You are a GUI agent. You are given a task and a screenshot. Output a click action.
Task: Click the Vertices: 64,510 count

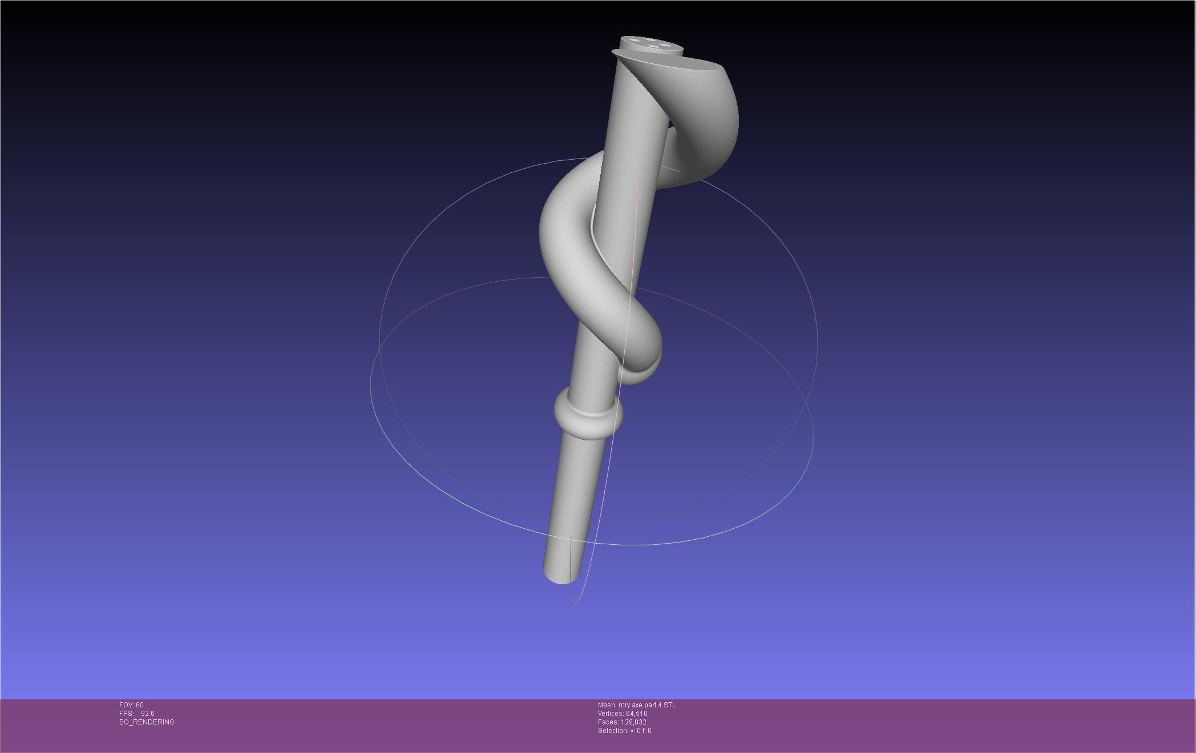coord(623,714)
